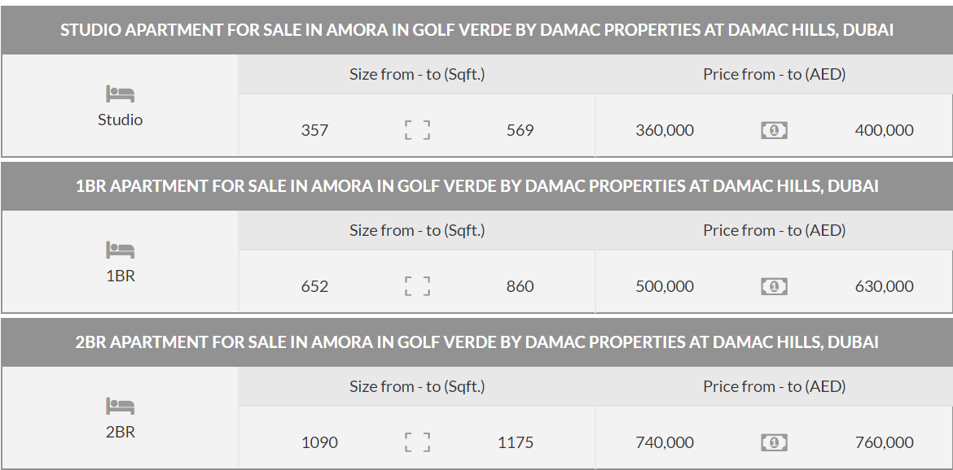953x470 pixels.
Task: Click the size brackets icon in 2BR row
Action: (x=417, y=442)
